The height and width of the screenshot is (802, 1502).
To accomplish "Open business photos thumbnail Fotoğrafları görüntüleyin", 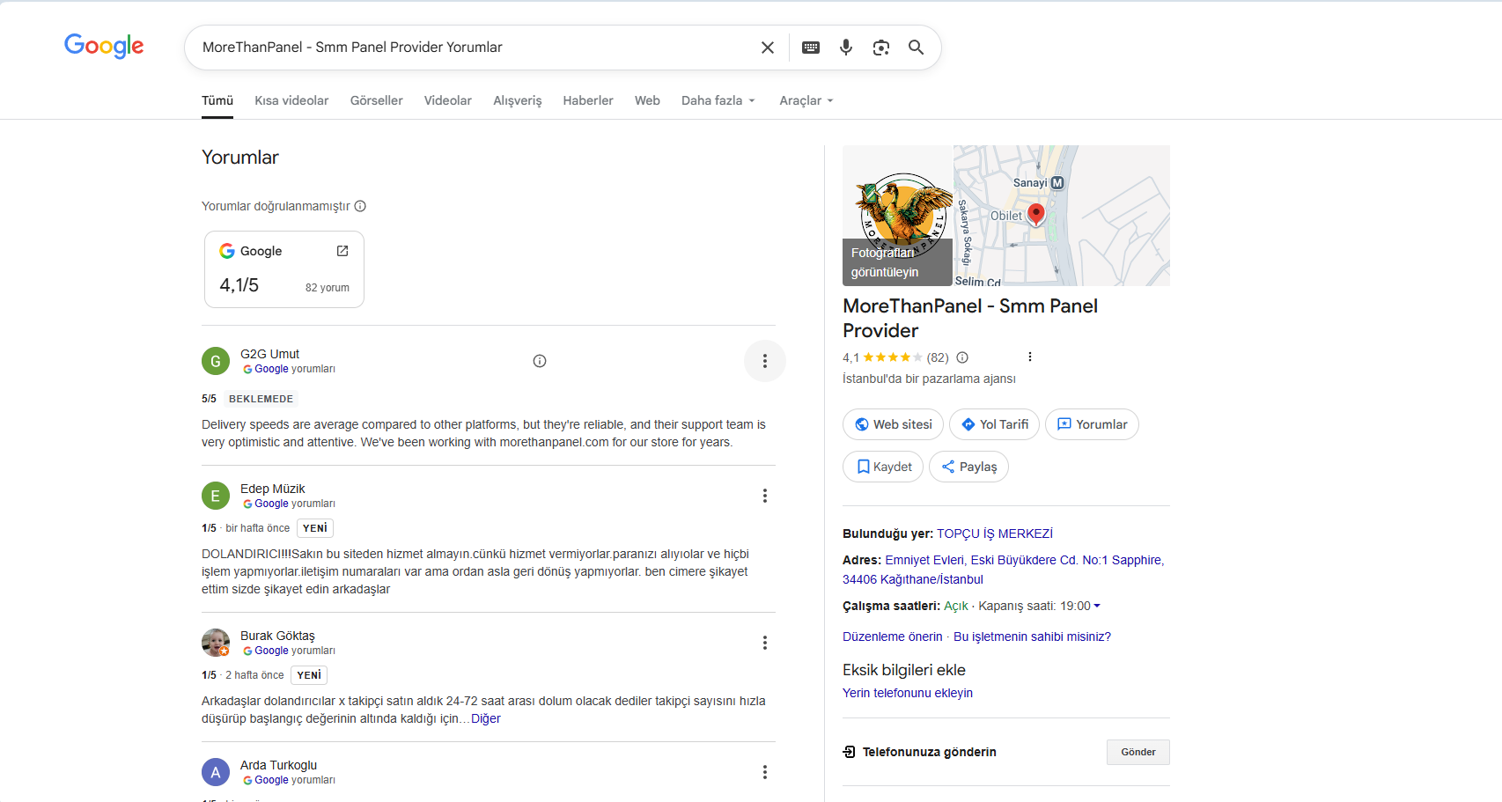I will (x=897, y=216).
